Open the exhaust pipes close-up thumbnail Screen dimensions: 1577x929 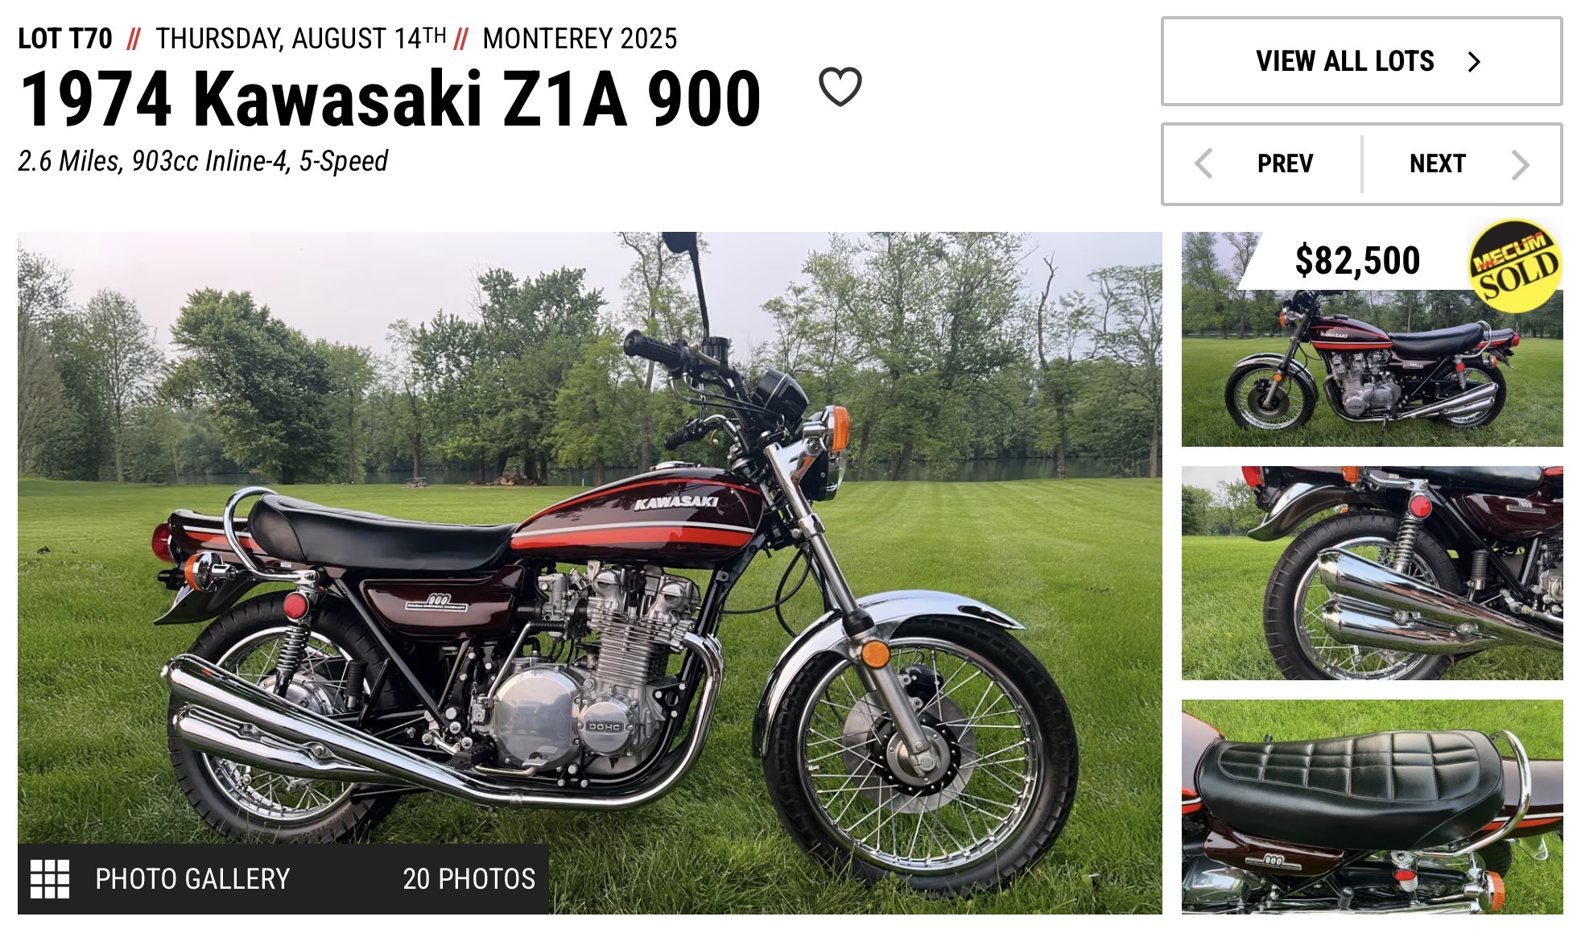1372,573
